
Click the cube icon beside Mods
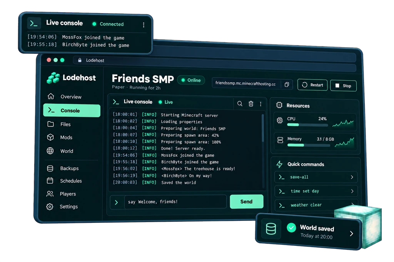pyautogui.click(x=50, y=137)
